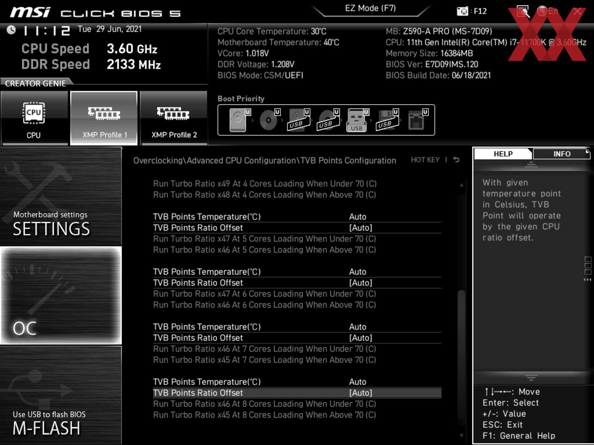Click the MB: Z590-A PRO (MS-7D09) text

click(x=439, y=31)
